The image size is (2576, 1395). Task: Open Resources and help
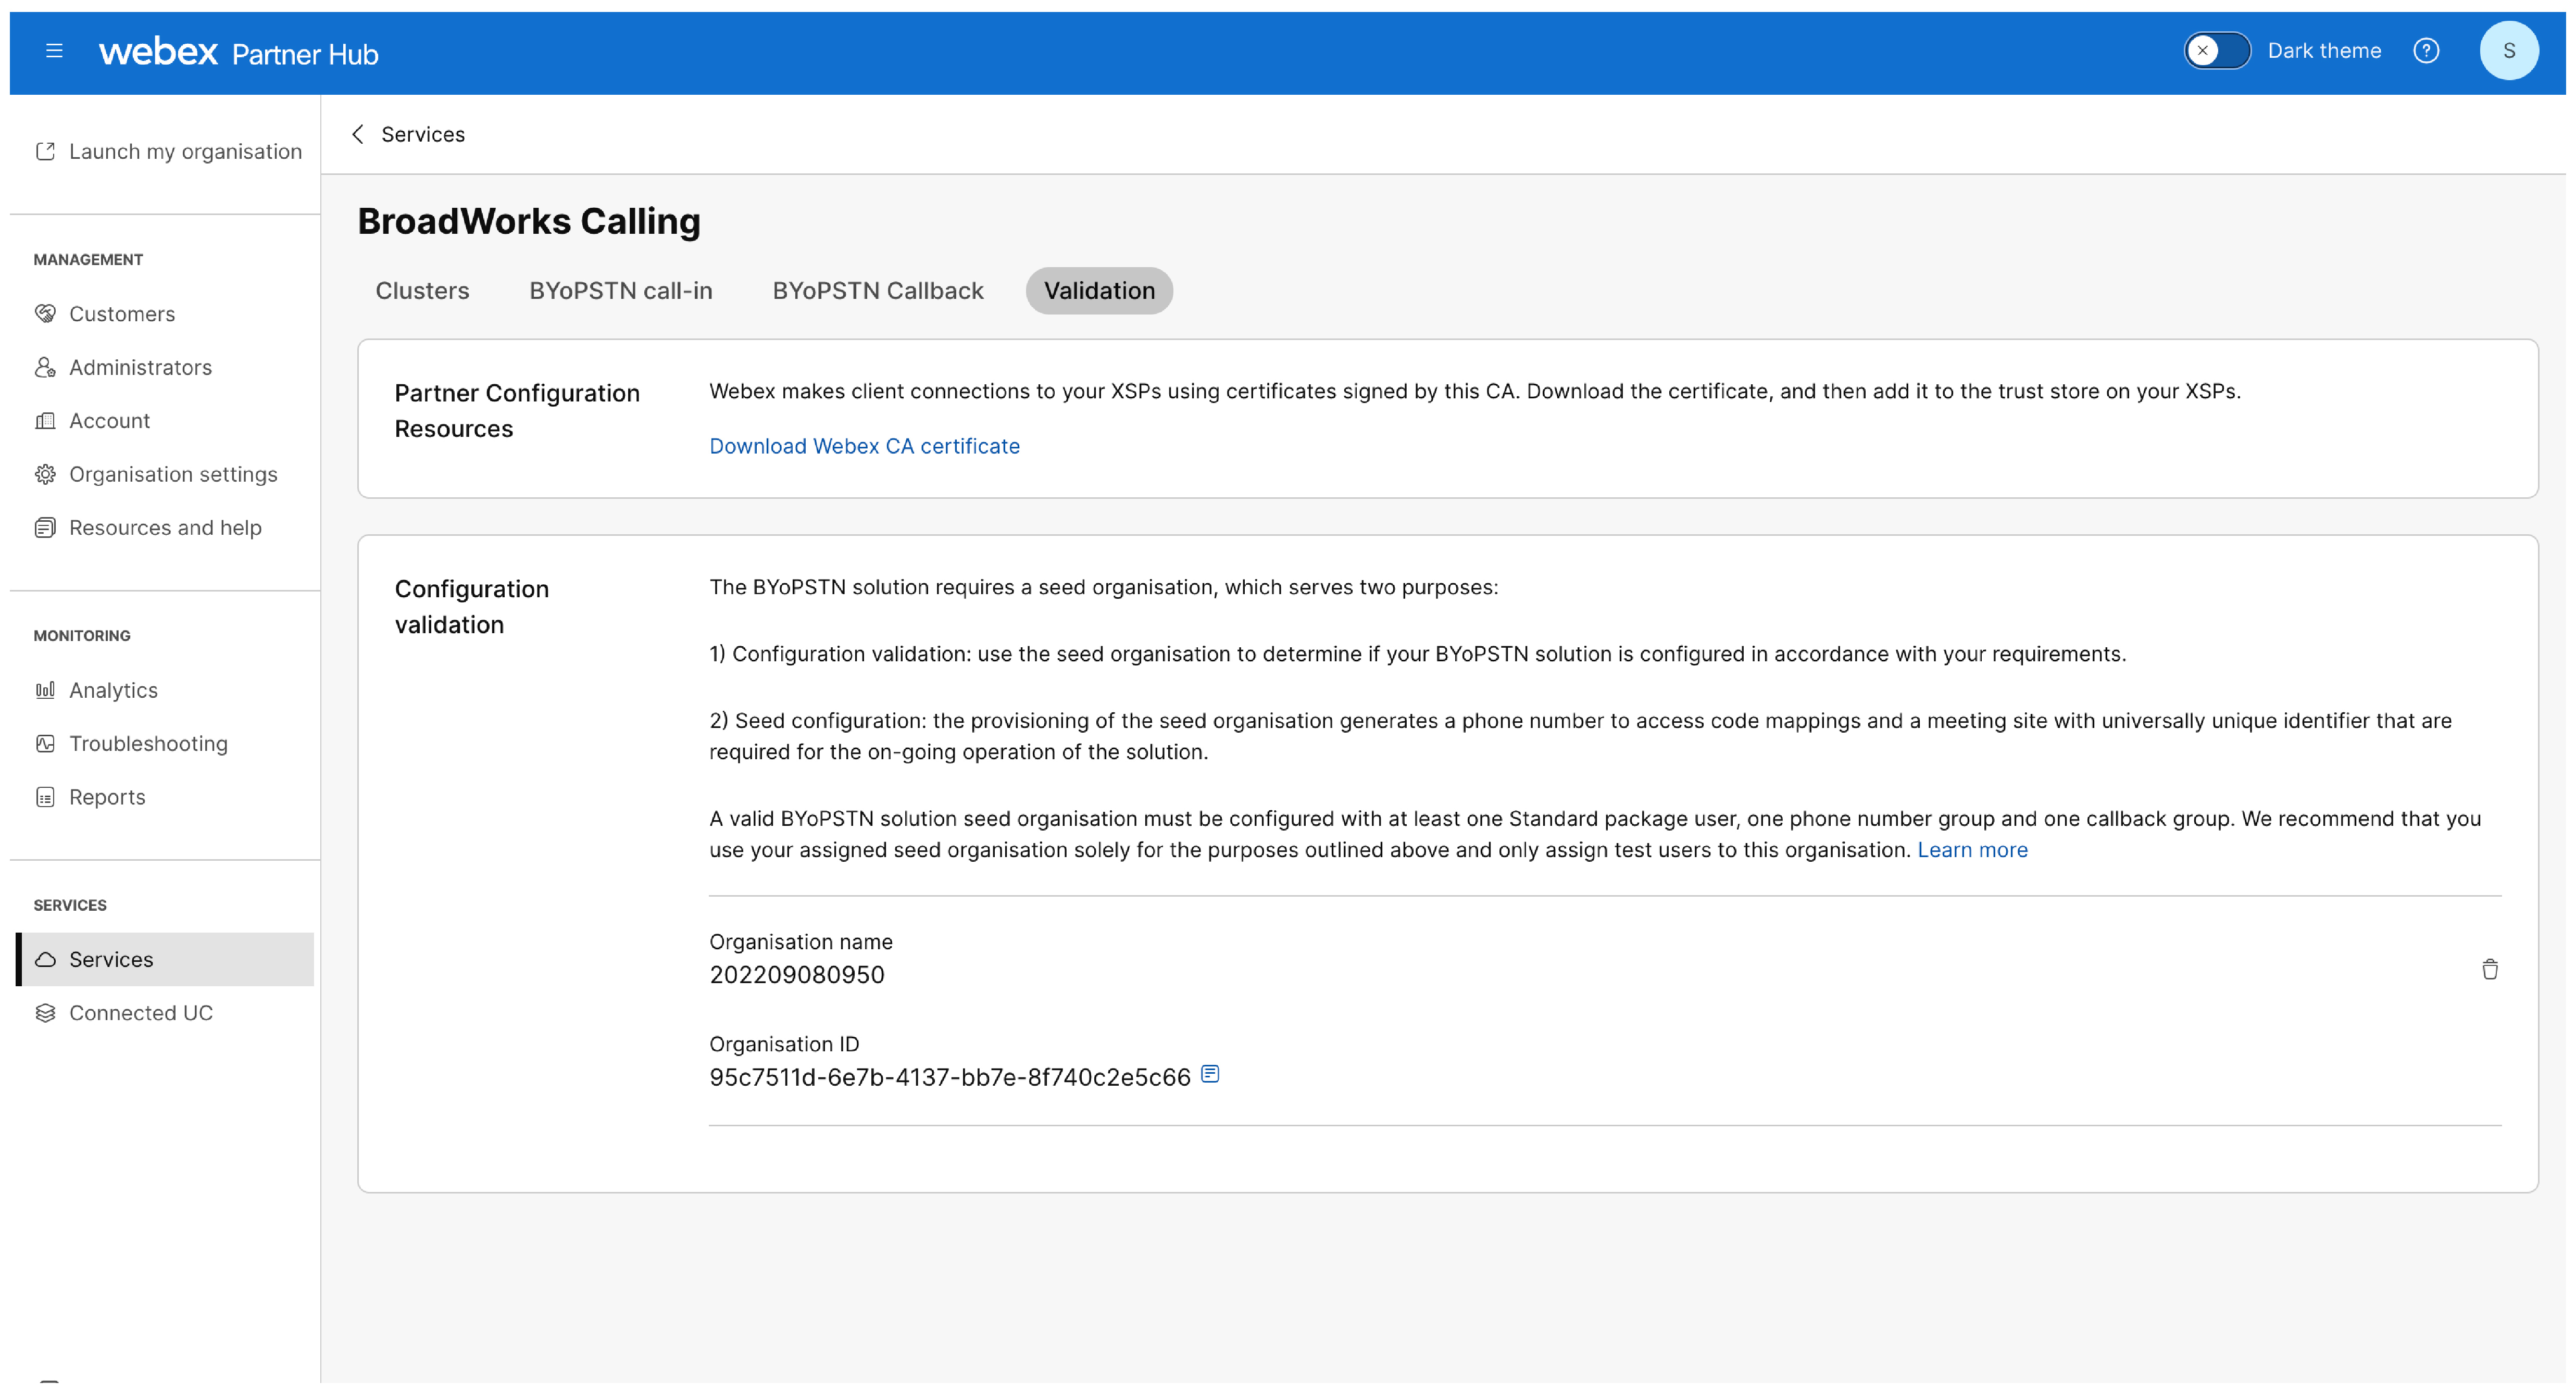coord(165,528)
